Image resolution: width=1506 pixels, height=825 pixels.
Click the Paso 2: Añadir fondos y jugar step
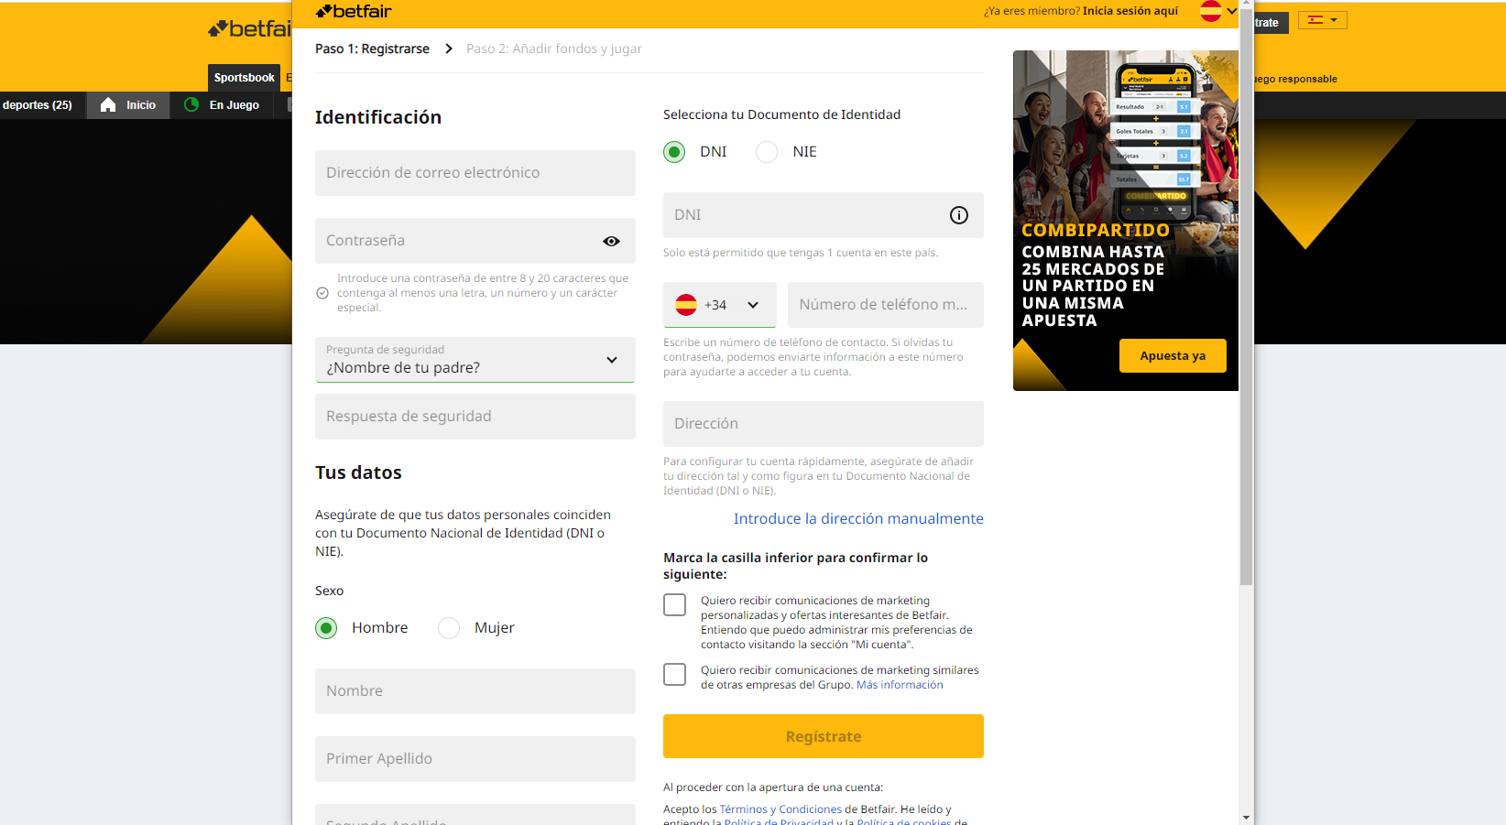(x=554, y=49)
